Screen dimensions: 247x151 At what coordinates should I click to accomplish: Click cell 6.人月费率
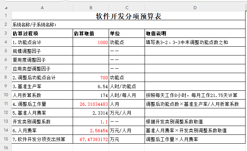42,130
